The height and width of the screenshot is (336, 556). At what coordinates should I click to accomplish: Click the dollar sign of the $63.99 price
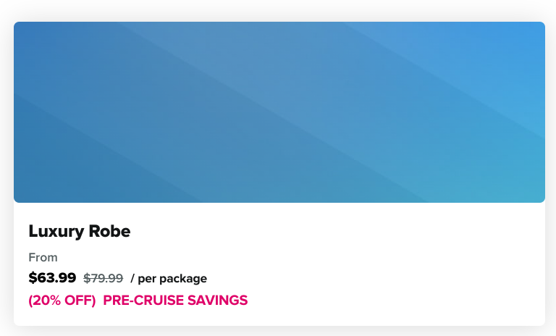pyautogui.click(x=33, y=277)
